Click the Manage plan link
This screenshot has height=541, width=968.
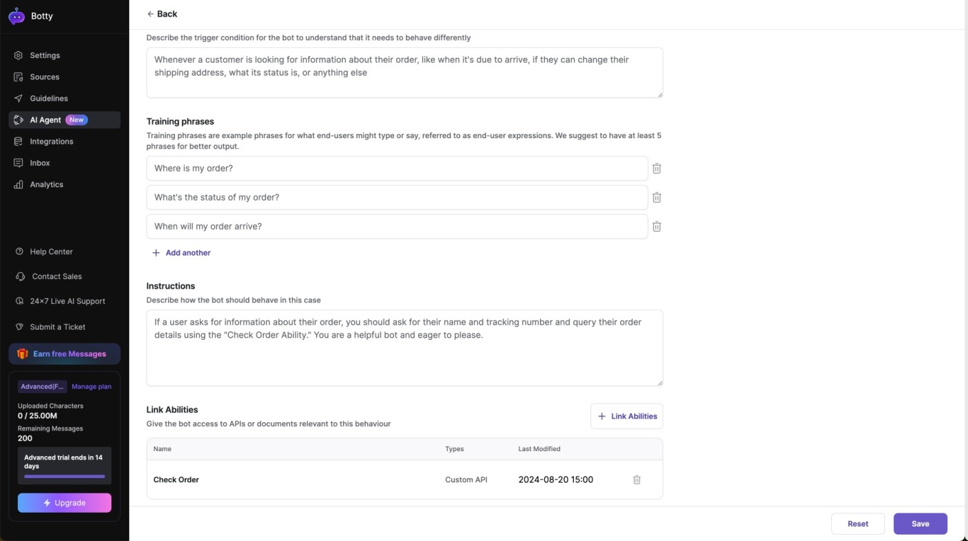pos(91,386)
